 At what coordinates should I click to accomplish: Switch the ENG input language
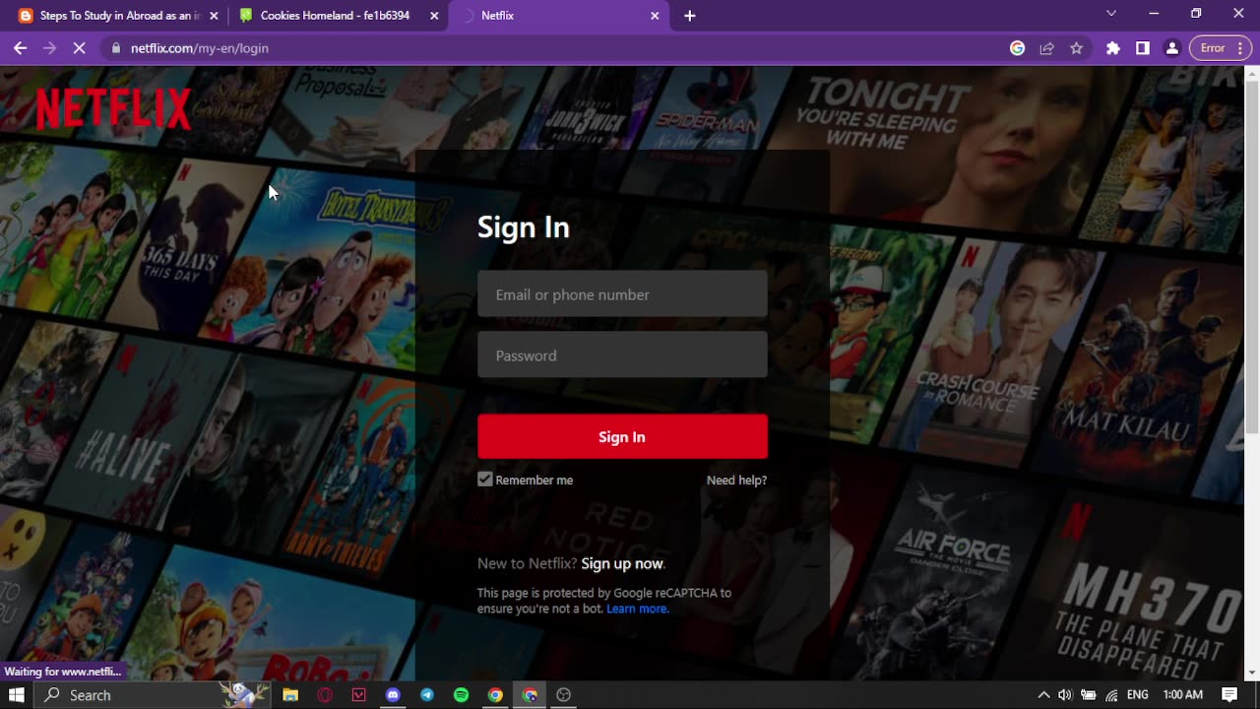pyautogui.click(x=1138, y=695)
